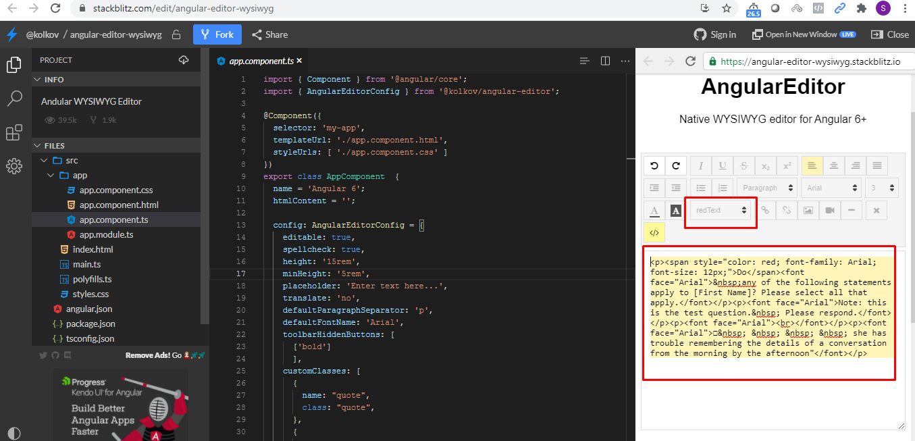This screenshot has width=915, height=441.
Task: Click the Close button in StackBlitz header
Action: 890,34
